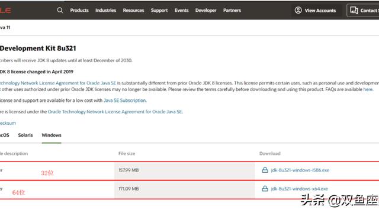This screenshot has height=213, width=379.
Task: Click the Contact chat bubble icon
Action: coord(354,10)
